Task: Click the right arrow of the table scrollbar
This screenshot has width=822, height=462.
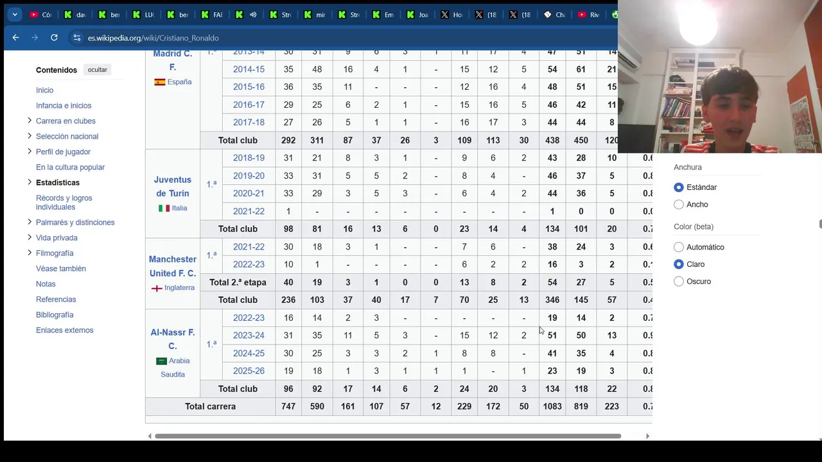Action: click(647, 436)
